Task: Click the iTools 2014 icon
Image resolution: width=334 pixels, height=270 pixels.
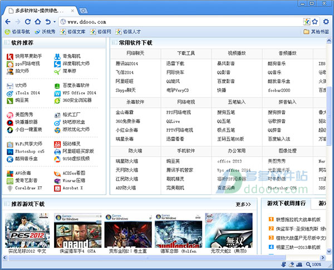Action: coord(10,93)
